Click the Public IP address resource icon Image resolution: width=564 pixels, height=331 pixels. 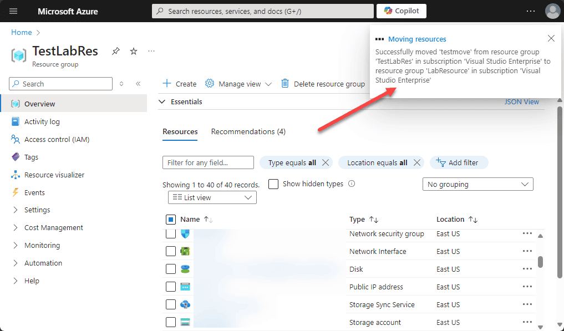pos(185,287)
